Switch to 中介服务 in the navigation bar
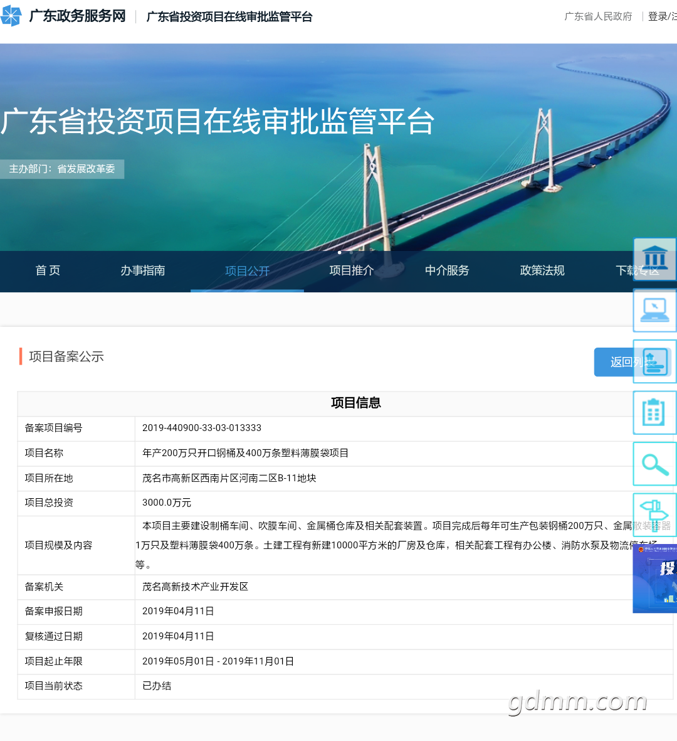677x741 pixels. pos(447,270)
